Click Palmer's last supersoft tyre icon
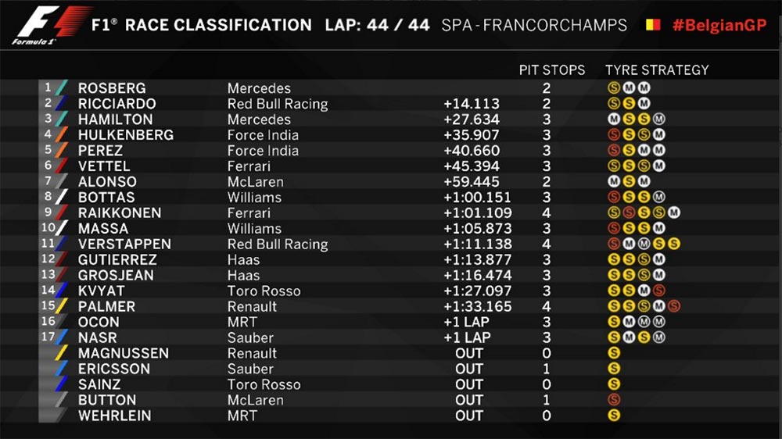Screen dimensions: 782x439 coord(674,306)
